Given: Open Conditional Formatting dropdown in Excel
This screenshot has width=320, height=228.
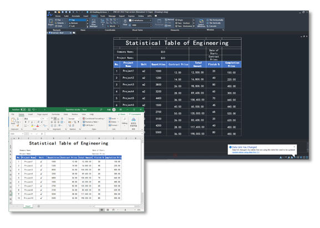Looking at the screenshot, I should point(94,118).
